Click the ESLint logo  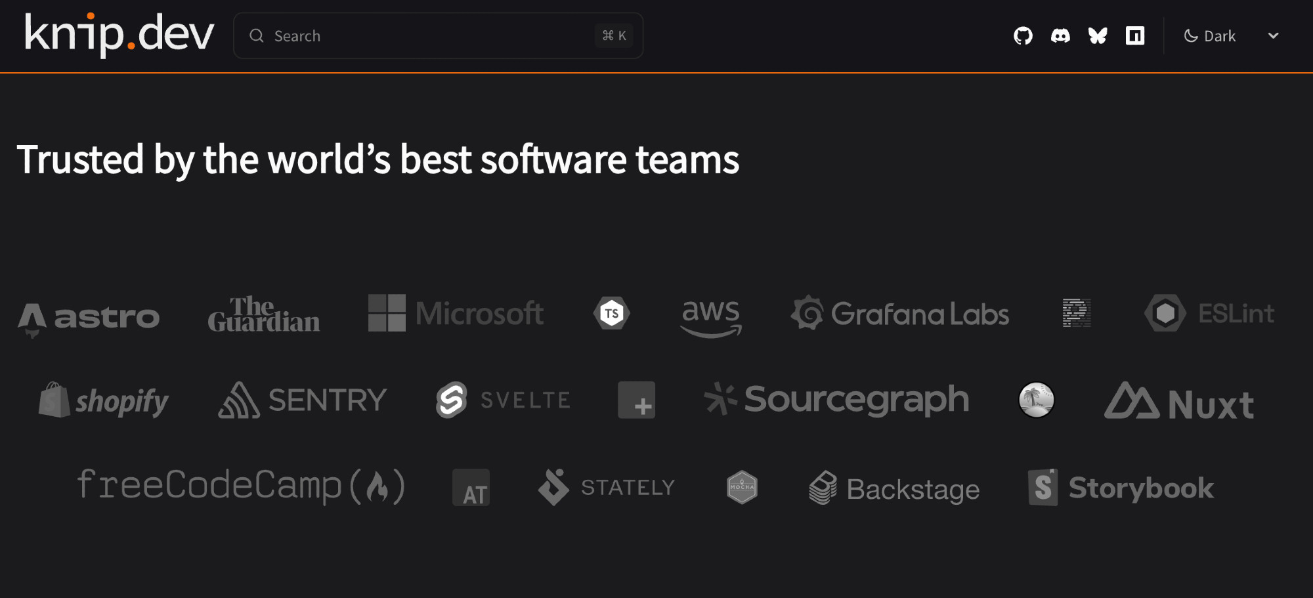click(1209, 313)
